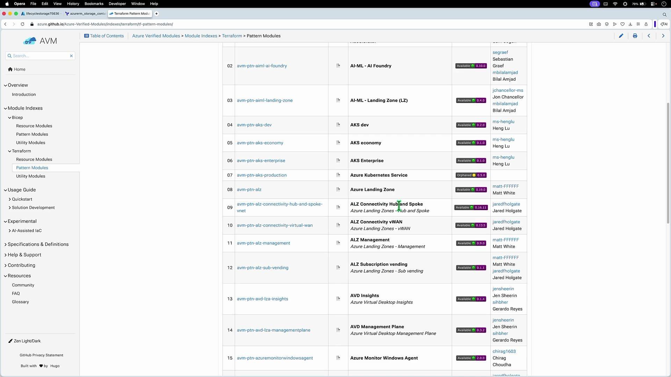Open the Developer menu
Viewport: 671px width, 377px height.
117,4
